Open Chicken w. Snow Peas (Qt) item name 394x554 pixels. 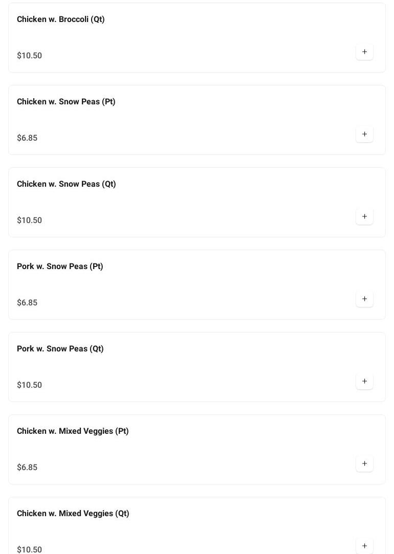(67, 184)
